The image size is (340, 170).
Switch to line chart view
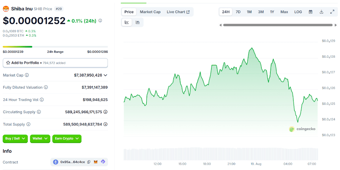tap(127, 22)
